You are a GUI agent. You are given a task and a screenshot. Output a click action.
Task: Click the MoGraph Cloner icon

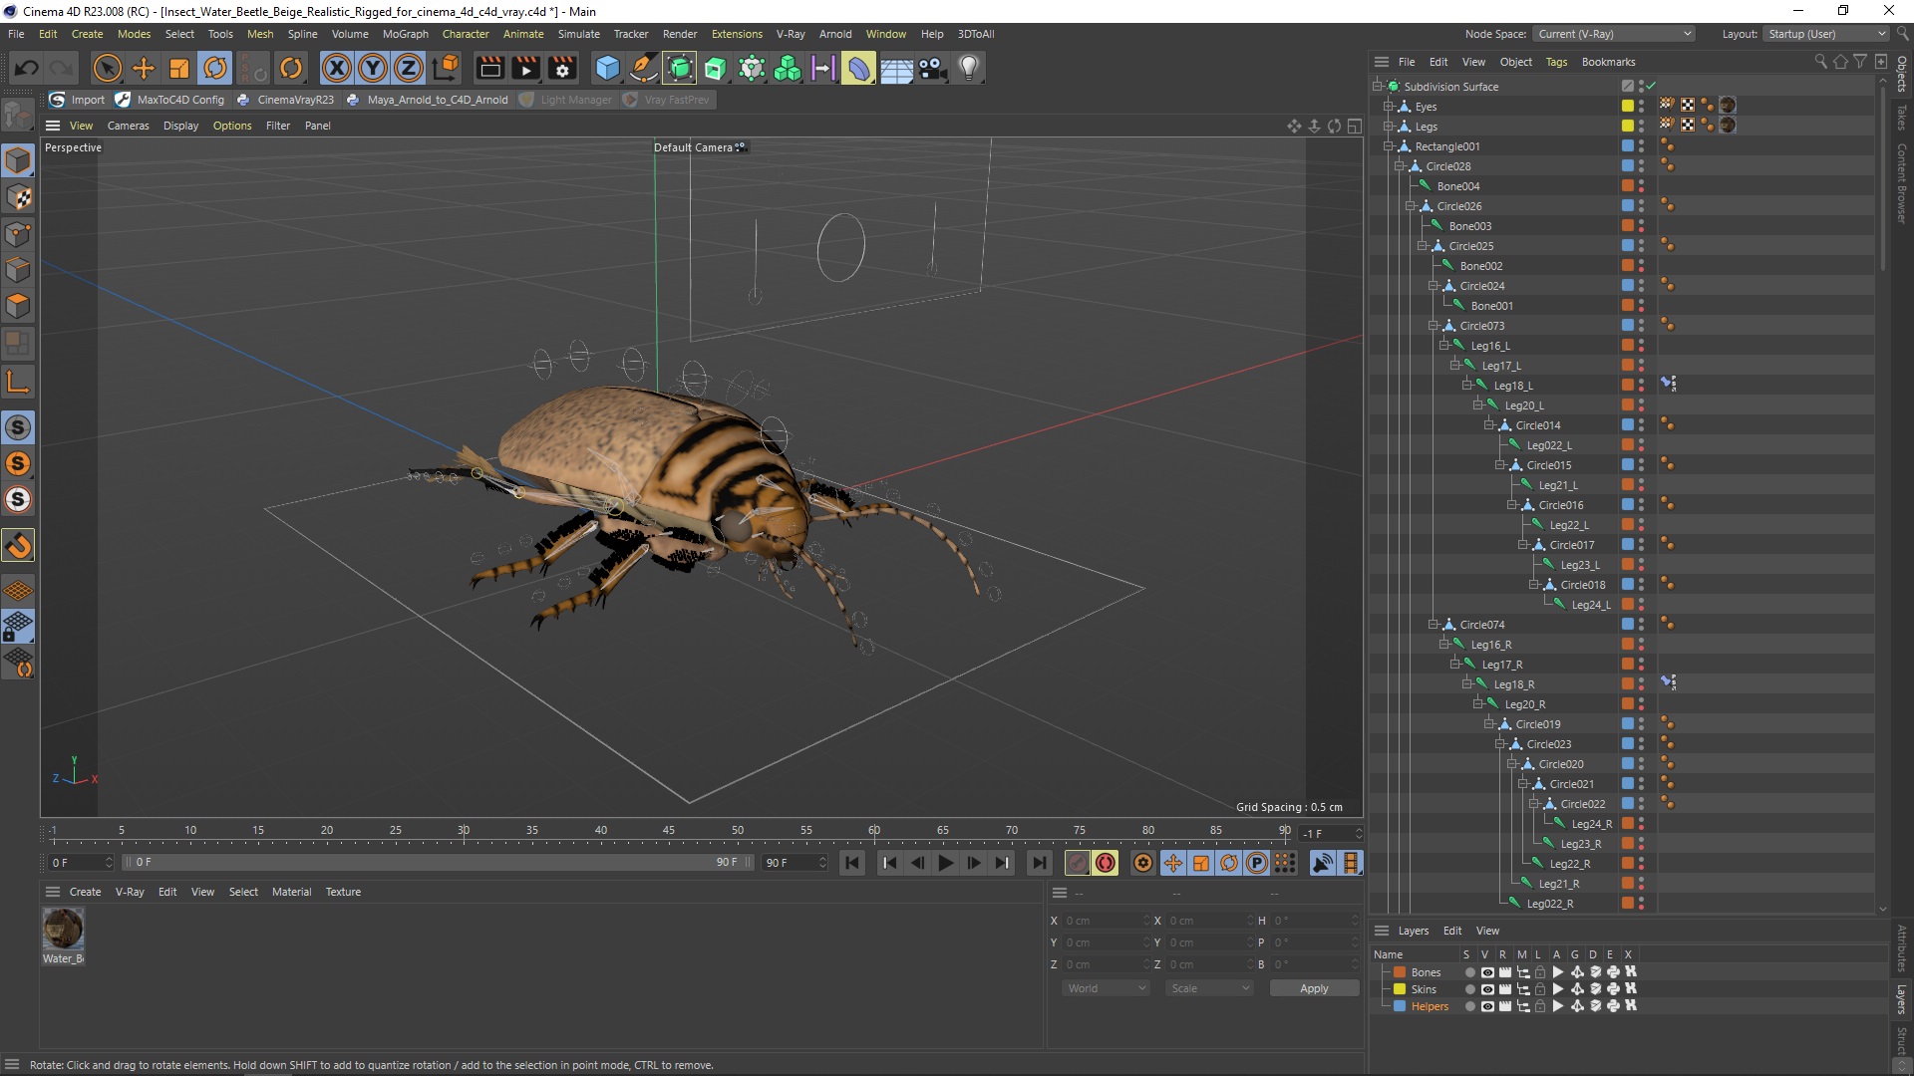[788, 68]
